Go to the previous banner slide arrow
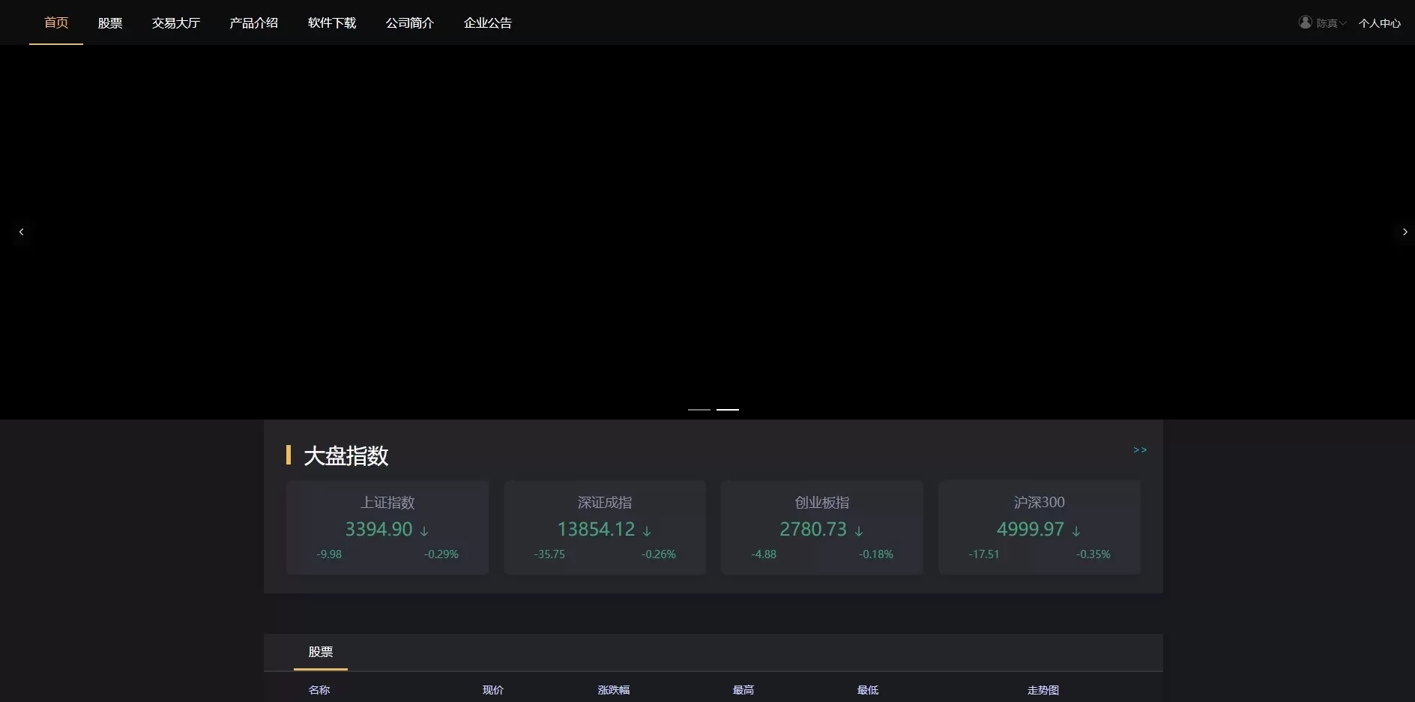1415x702 pixels. click(x=21, y=232)
